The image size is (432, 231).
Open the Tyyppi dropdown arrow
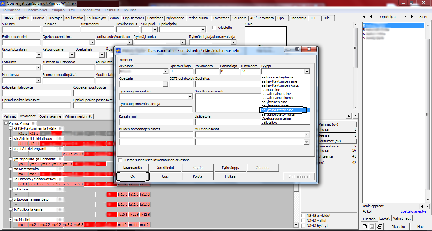(306, 72)
